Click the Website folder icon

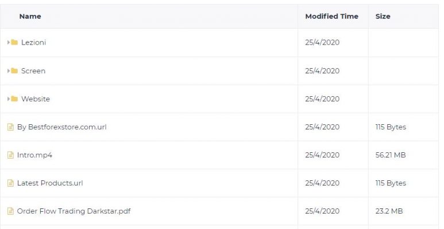14,99
